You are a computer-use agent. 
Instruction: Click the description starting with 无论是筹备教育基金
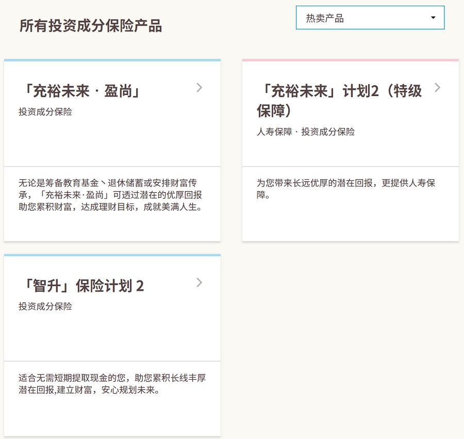110,195
